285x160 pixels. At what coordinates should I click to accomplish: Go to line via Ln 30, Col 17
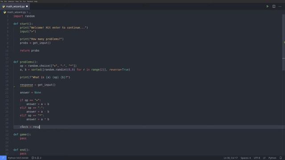(231, 158)
